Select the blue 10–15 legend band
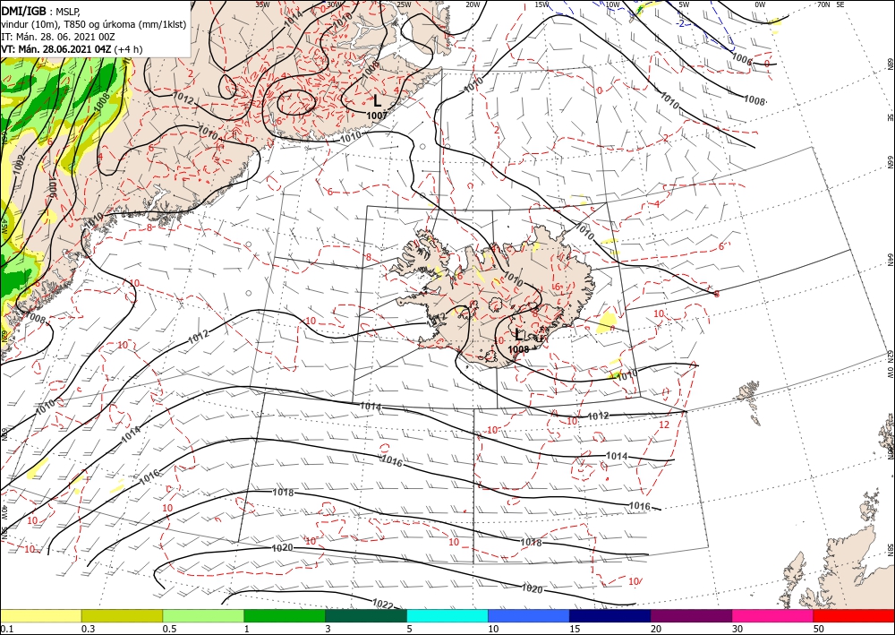Image resolution: width=895 pixels, height=635 pixels. point(529,615)
